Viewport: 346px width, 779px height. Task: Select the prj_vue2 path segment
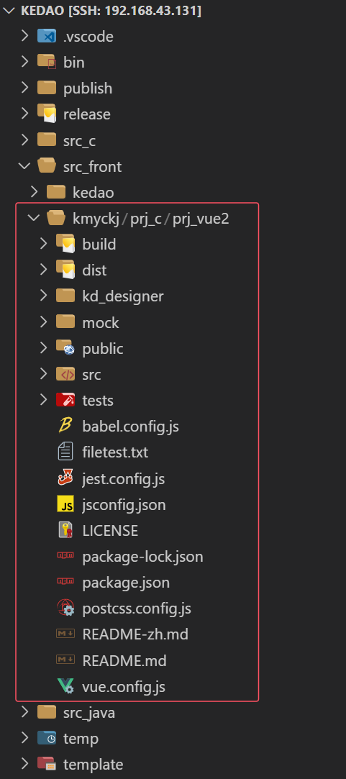click(x=201, y=219)
